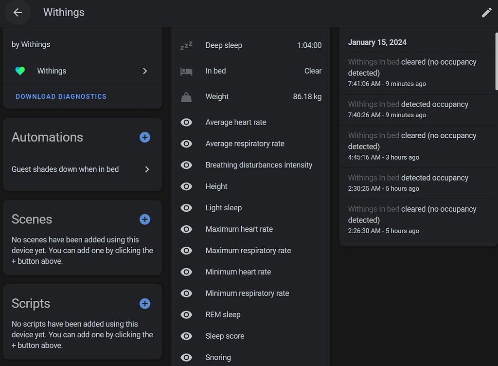Screen dimensions: 498x366
Task: Unhide the Sleep score entity
Action: coord(186,336)
